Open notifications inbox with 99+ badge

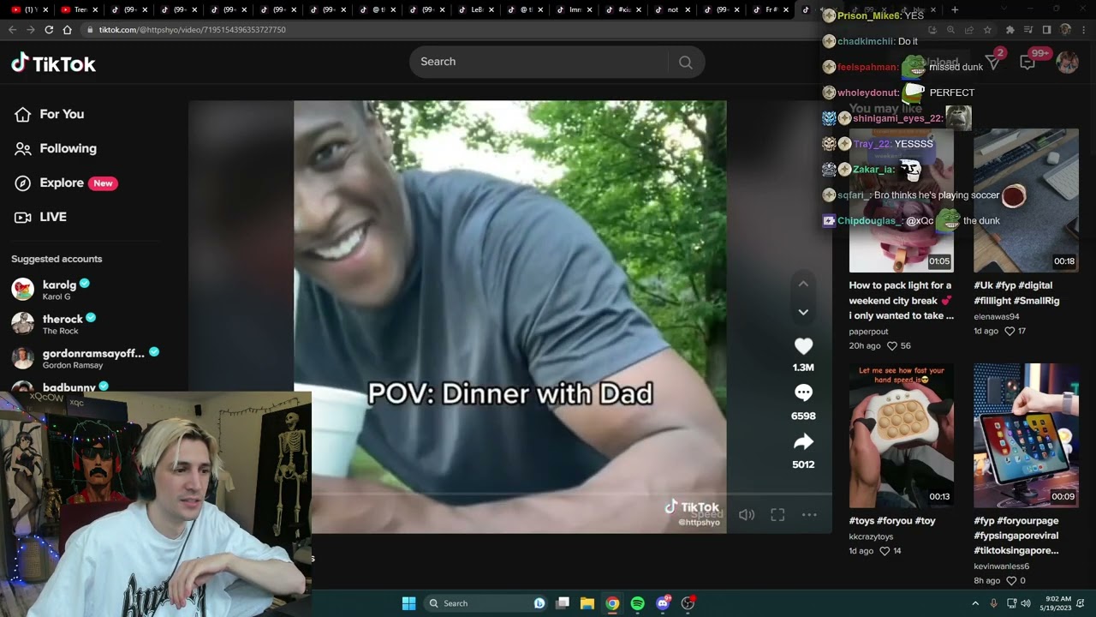tap(1027, 63)
